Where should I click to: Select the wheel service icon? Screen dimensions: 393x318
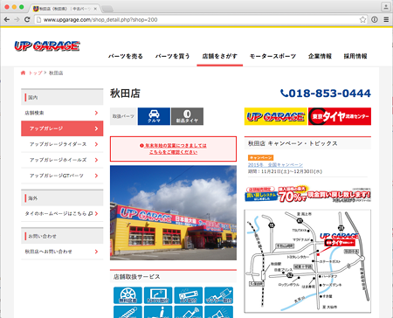point(128,295)
